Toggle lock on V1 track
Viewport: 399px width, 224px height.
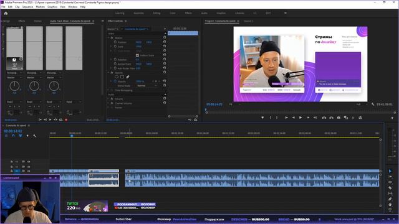coord(11,171)
